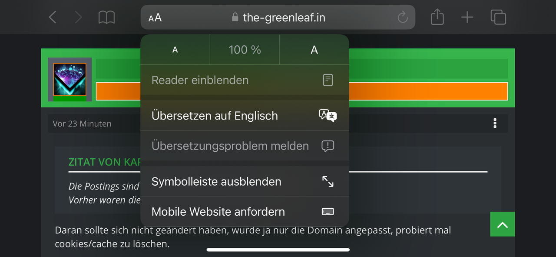The height and width of the screenshot is (257, 556).
Task: Decrease text size with small A
Action: pos(175,50)
